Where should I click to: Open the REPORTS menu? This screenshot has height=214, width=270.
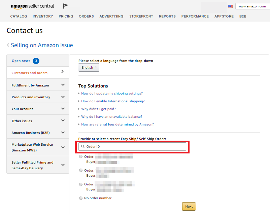pyautogui.click(x=167, y=16)
